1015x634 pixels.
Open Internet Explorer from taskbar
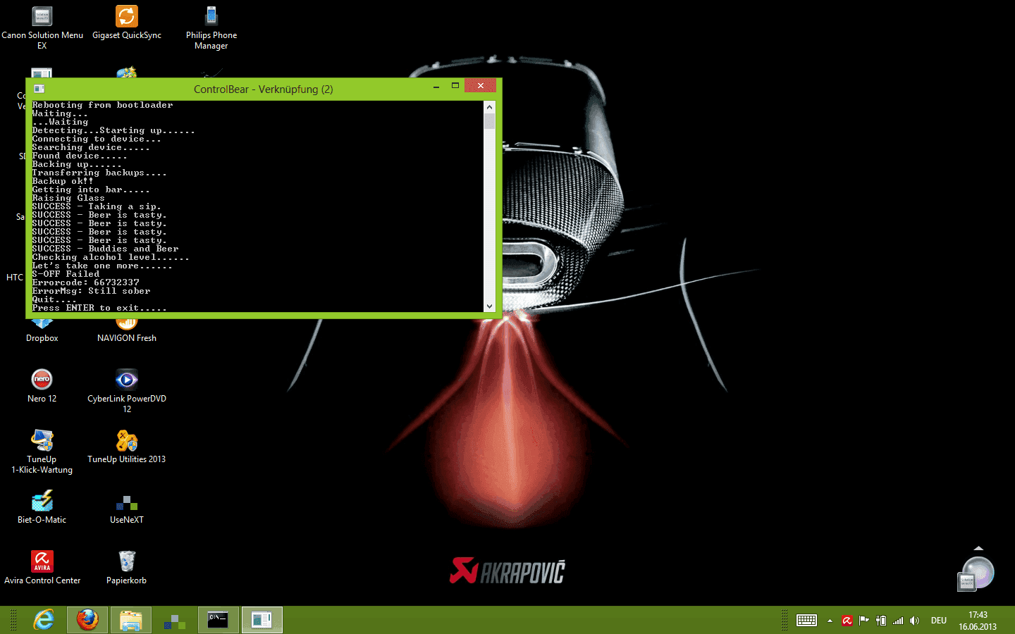pos(44,620)
